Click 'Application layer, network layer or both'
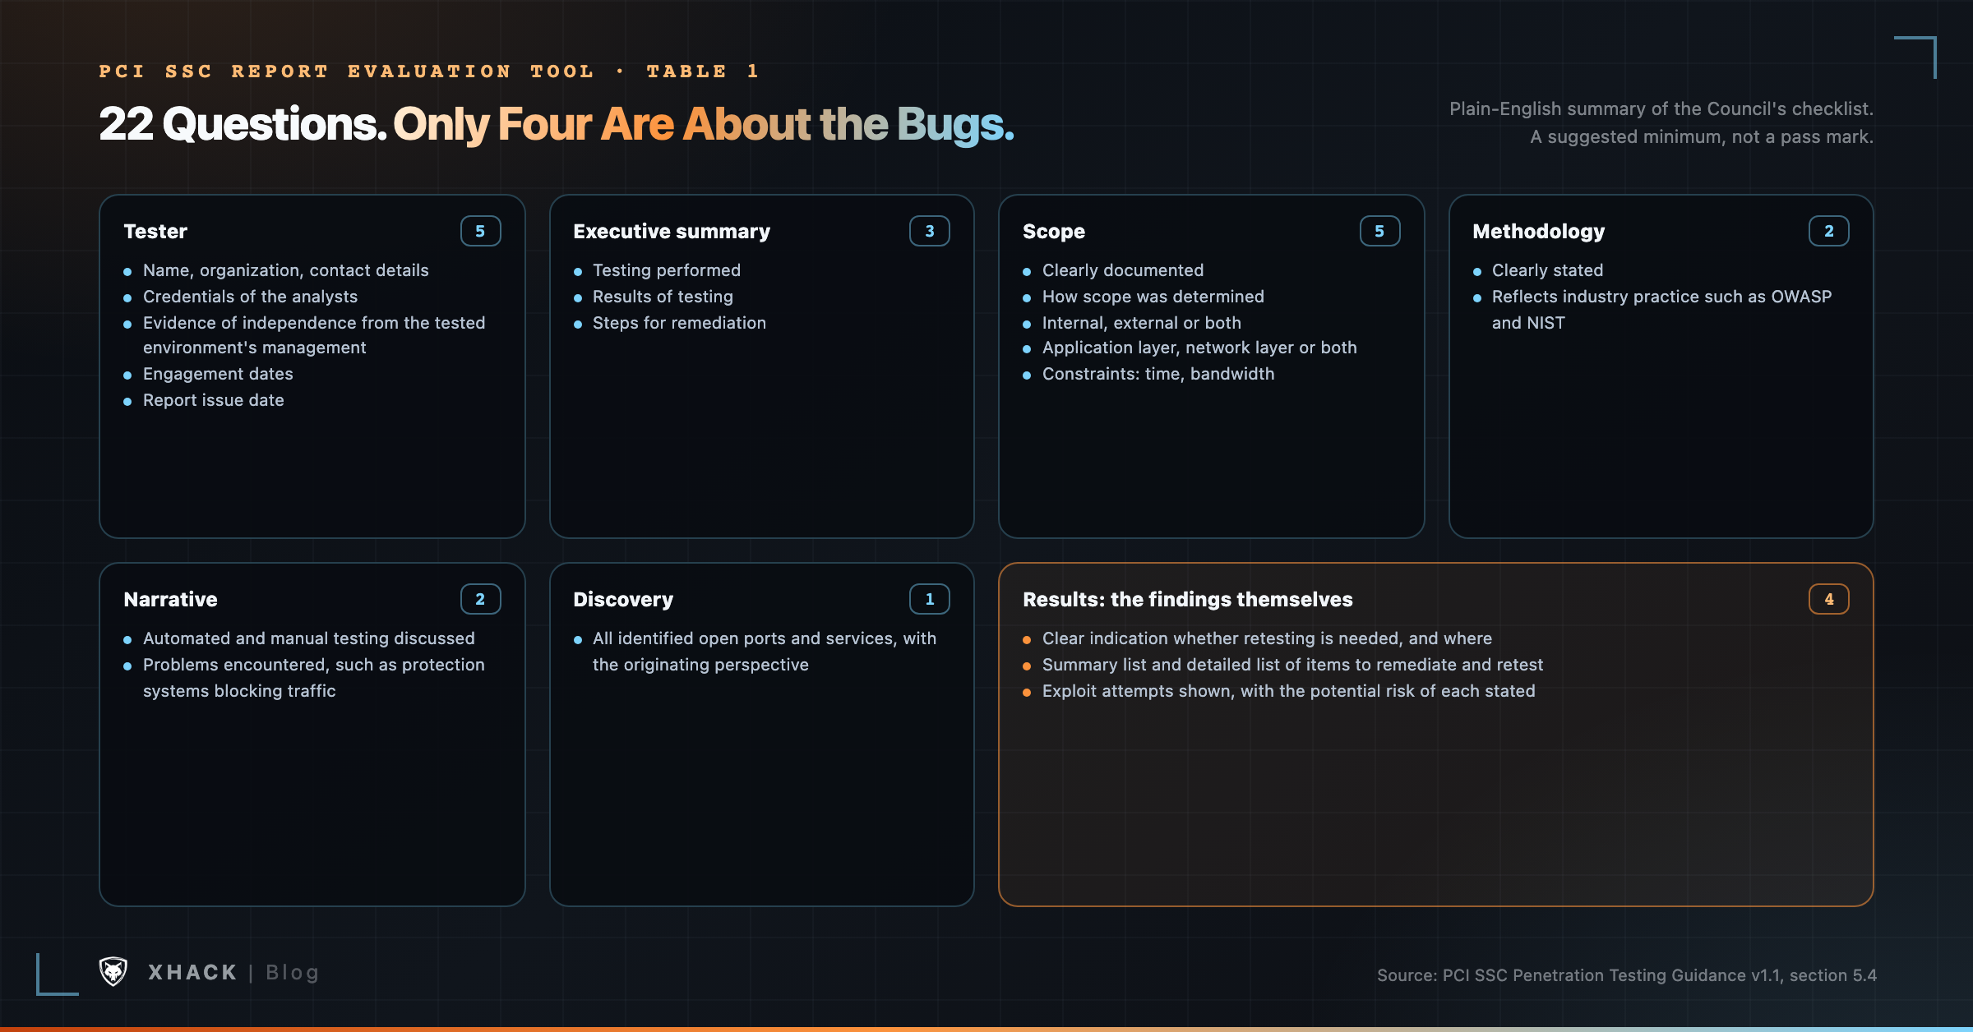The width and height of the screenshot is (1973, 1032). tap(1199, 348)
